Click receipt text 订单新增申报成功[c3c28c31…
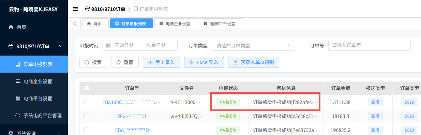This screenshot has height=135, width=421. 286,116
